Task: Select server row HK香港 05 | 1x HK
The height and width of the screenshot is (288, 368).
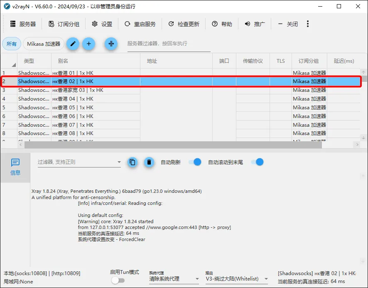Action: click(x=181, y=107)
